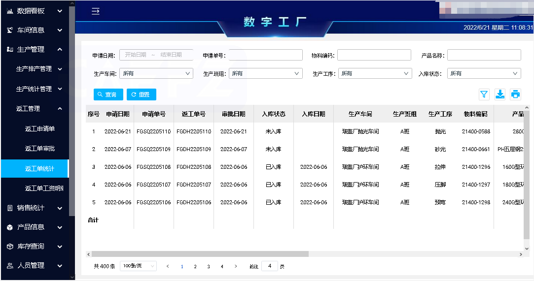Screen dimensions: 534x281
Task: Open the 生产车间 dropdown
Action: (x=156, y=73)
